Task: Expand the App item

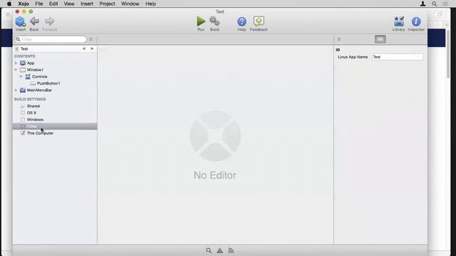Action: click(x=16, y=63)
